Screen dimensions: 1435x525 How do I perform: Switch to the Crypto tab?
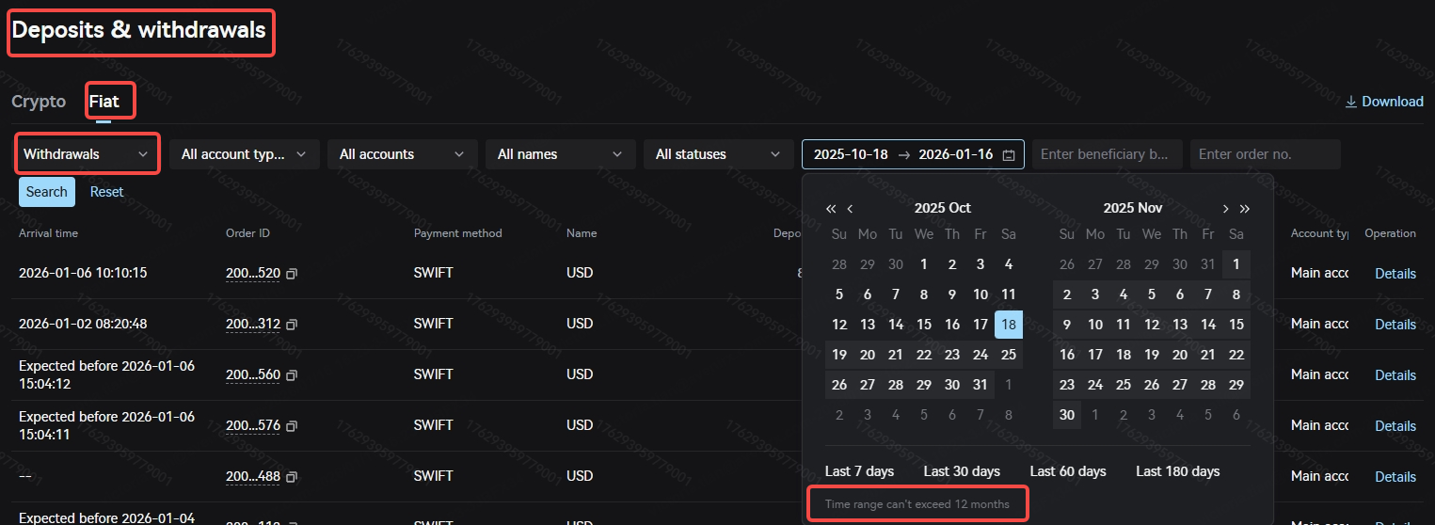point(39,102)
